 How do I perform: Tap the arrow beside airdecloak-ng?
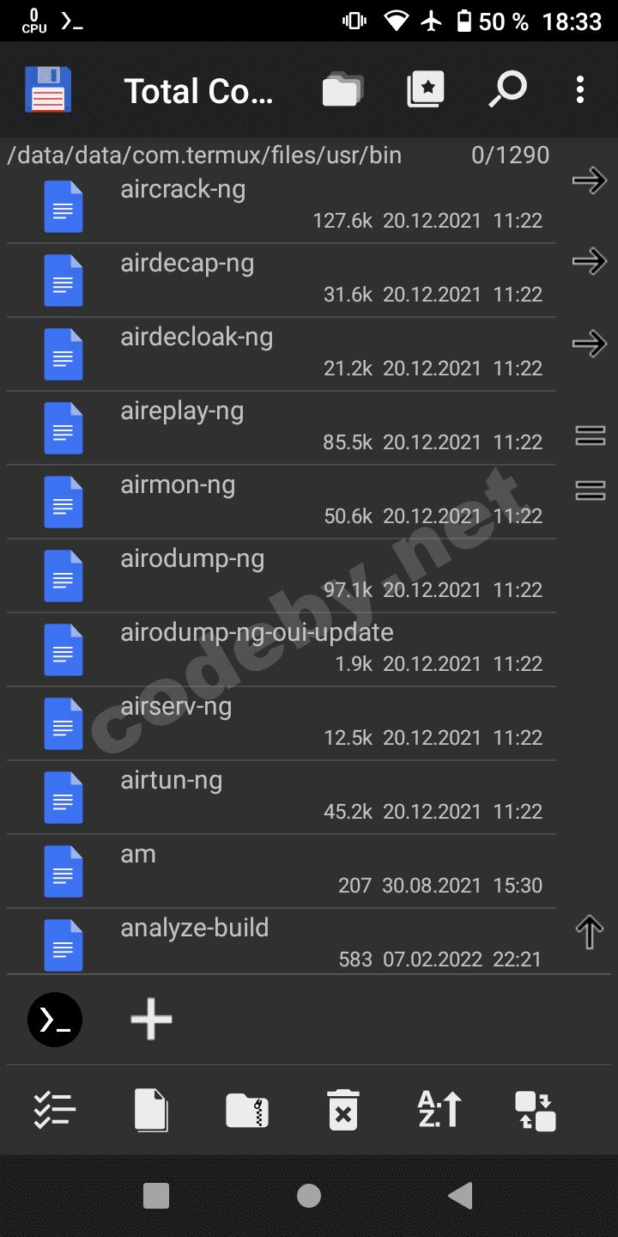click(590, 344)
